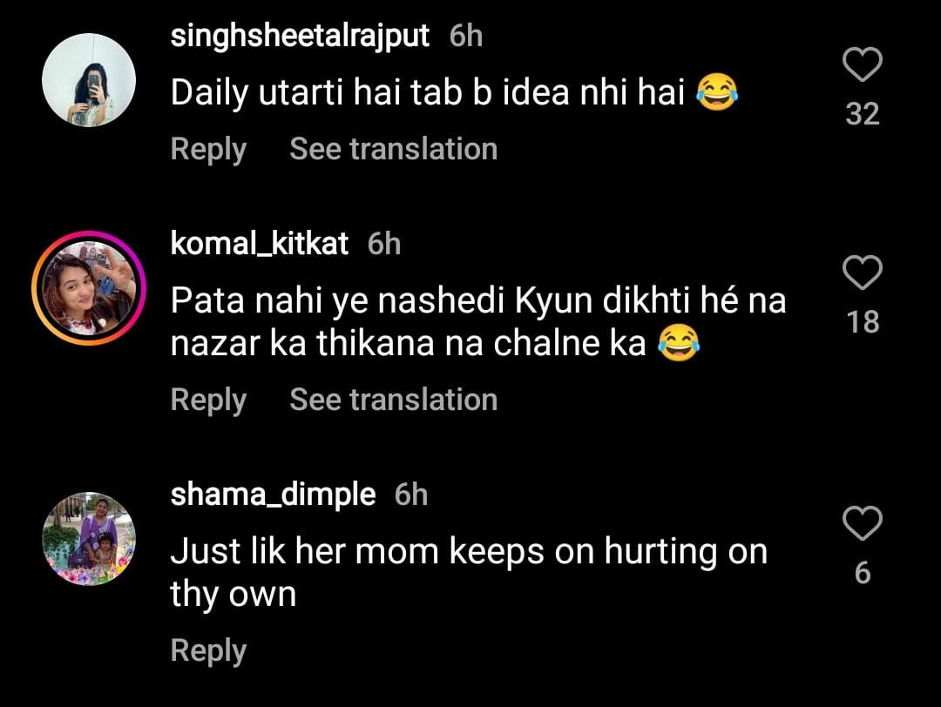Open the singhsheetalrajput username profile
Screen dimensions: 941x707
pos(301,36)
